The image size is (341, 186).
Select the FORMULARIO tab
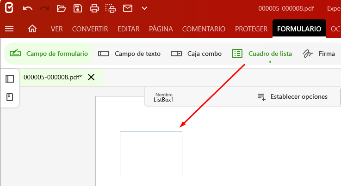pos(299,29)
